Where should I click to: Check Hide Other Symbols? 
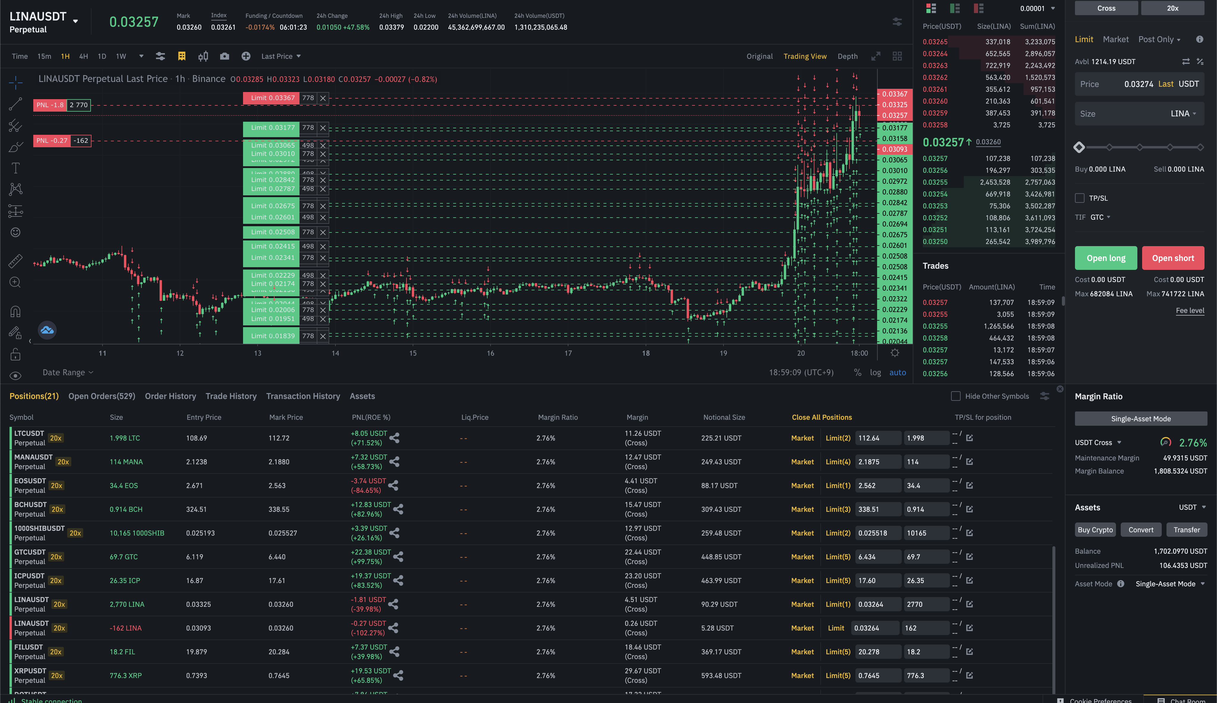[955, 396]
